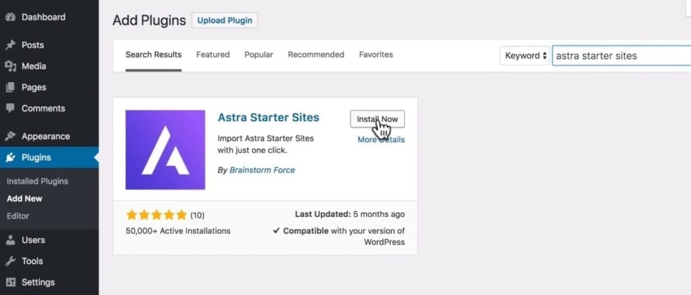691x295 pixels.
Task: Open the Appearance menu
Action: [46, 136]
